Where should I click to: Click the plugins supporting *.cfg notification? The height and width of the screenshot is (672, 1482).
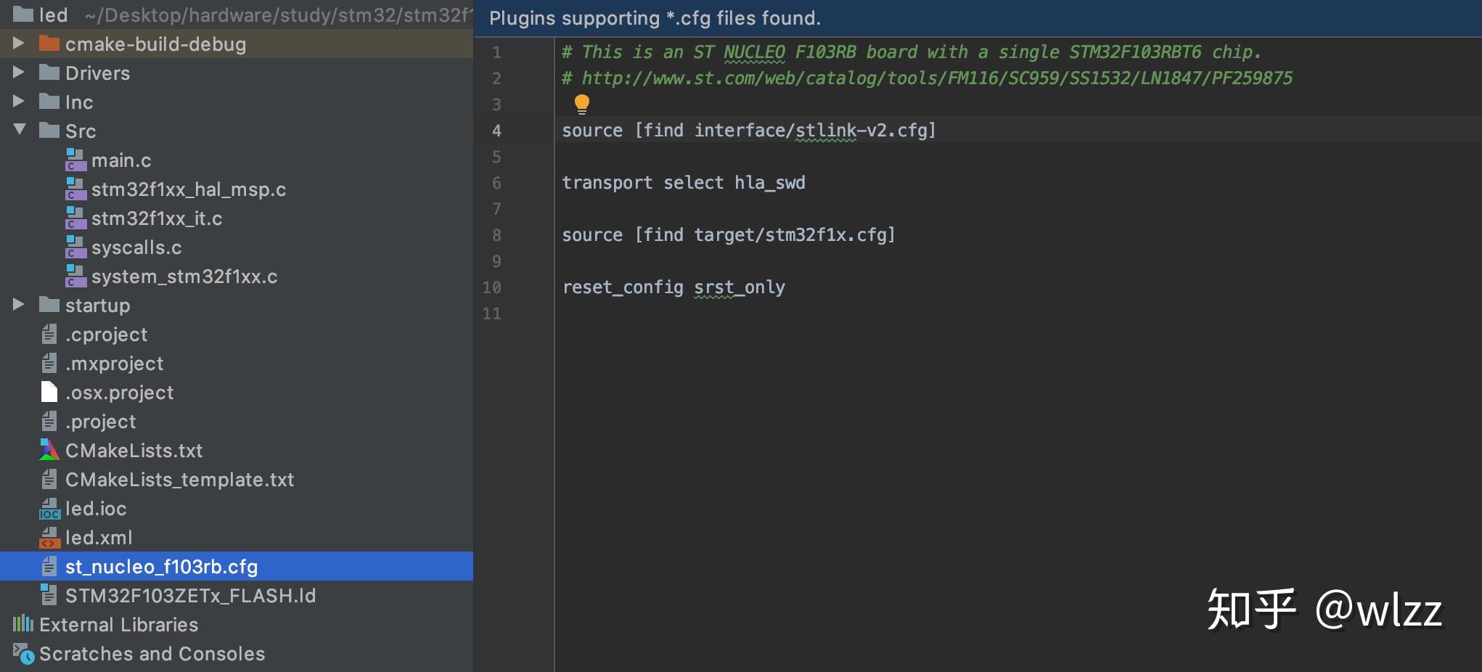coord(655,18)
